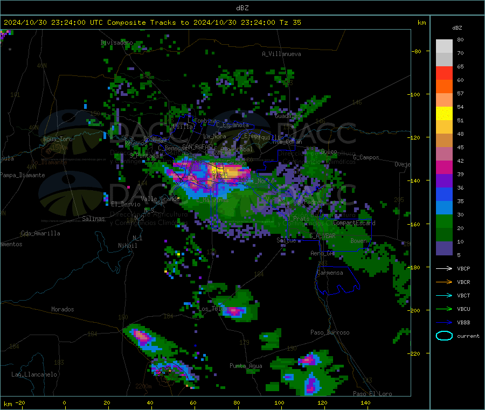Click the blue VBBB arrow icon in legend
The image size is (485, 410).
click(x=444, y=323)
